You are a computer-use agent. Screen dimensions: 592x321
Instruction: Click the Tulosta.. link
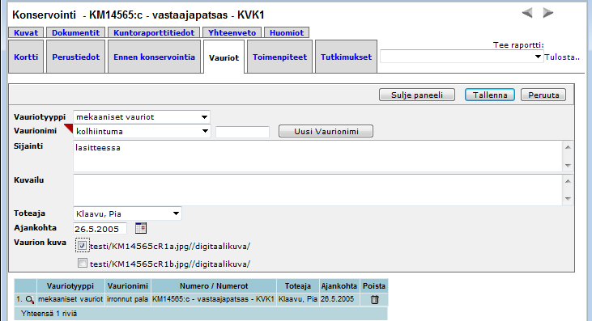(562, 57)
